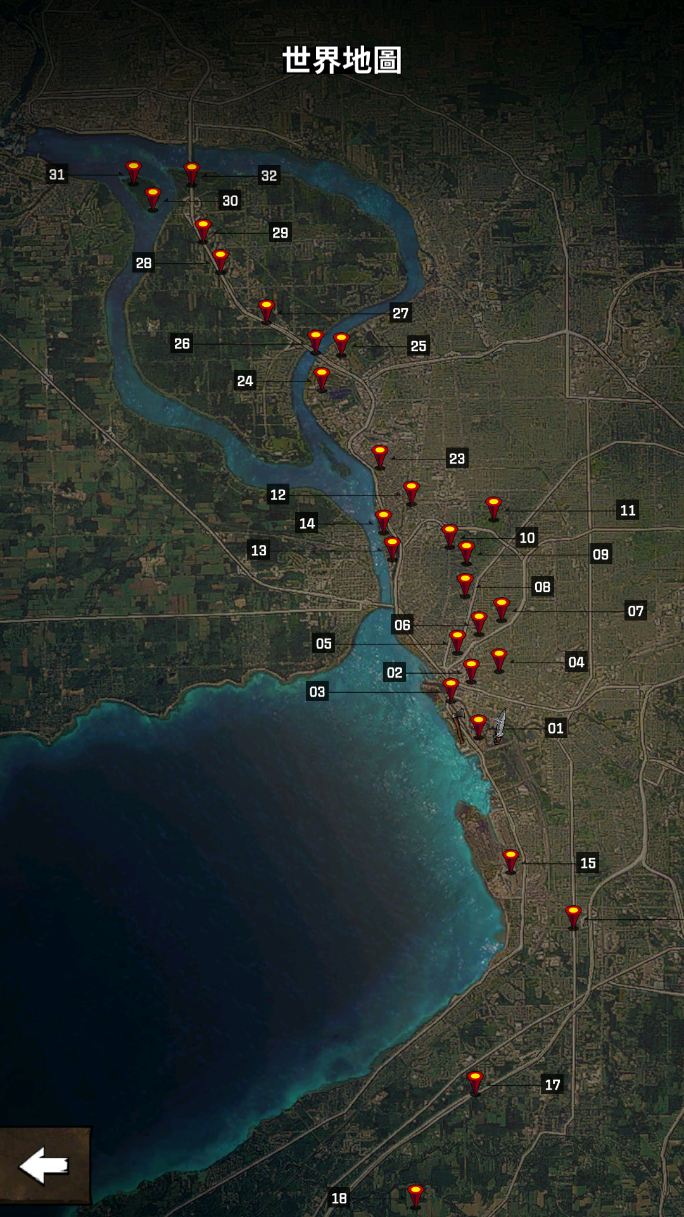This screenshot has width=684, height=1217.
Task: Tap the pin between axe and knife, location 01
Action: tap(479, 727)
